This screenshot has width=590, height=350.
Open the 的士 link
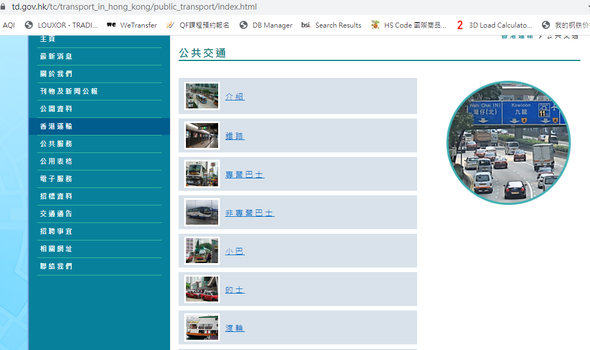click(x=235, y=290)
